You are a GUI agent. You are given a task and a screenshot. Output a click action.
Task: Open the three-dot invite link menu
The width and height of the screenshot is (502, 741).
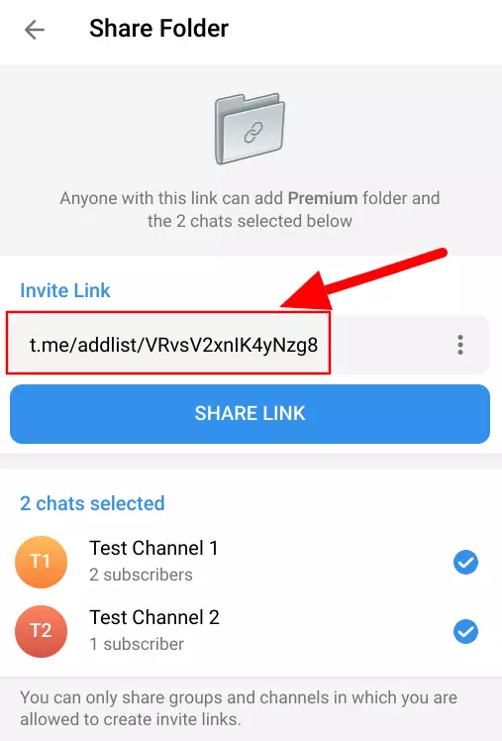460,345
